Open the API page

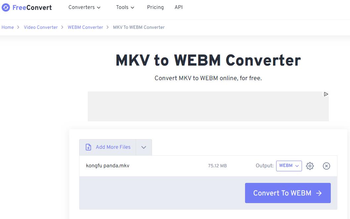point(178,7)
